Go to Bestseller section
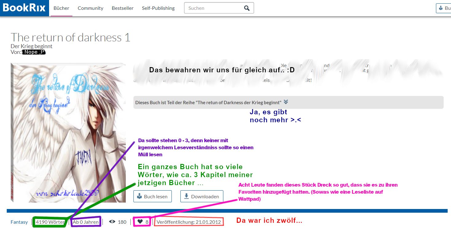The image size is (451, 228). click(x=123, y=8)
